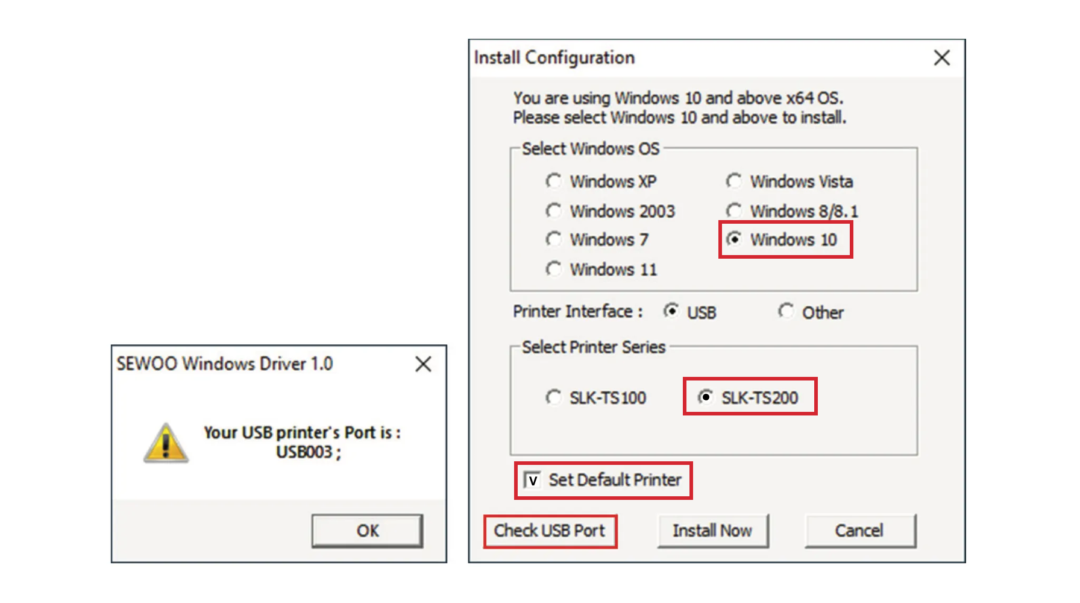Click the Install Configuration title text

click(x=554, y=58)
